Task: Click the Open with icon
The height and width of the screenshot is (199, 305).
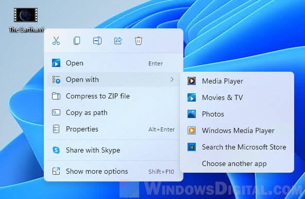Action: point(56,79)
